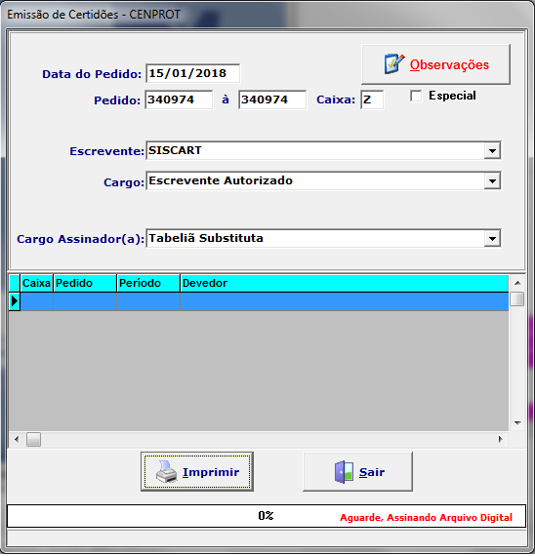Click the Caixa column header

coord(36,283)
